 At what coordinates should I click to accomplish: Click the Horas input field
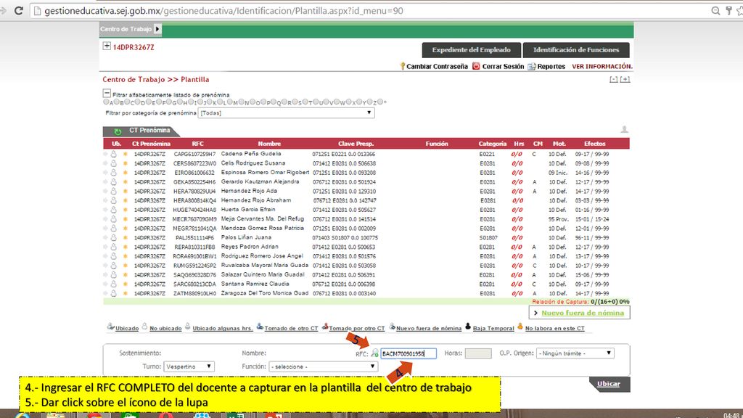click(478, 353)
